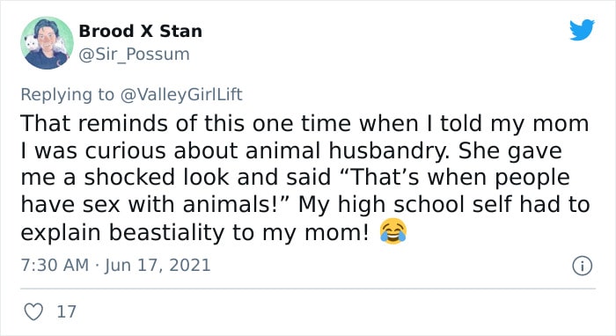Click the last line 'explain beastiality to my mom!'
The width and height of the screenshot is (616, 336).
click(x=194, y=232)
